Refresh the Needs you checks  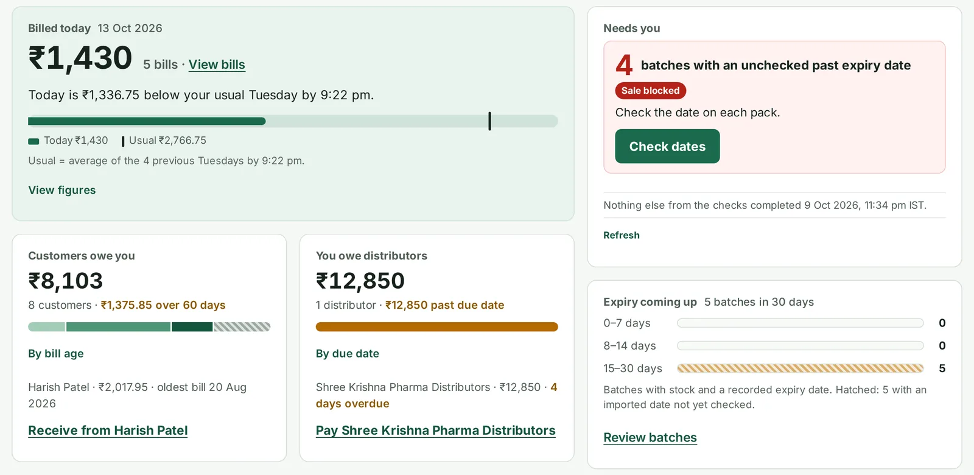click(x=622, y=235)
